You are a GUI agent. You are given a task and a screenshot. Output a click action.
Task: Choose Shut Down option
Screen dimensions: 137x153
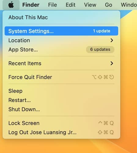61,109
